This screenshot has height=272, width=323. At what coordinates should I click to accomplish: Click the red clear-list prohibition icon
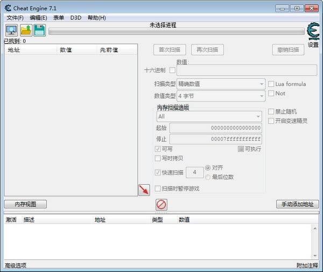[161, 205]
